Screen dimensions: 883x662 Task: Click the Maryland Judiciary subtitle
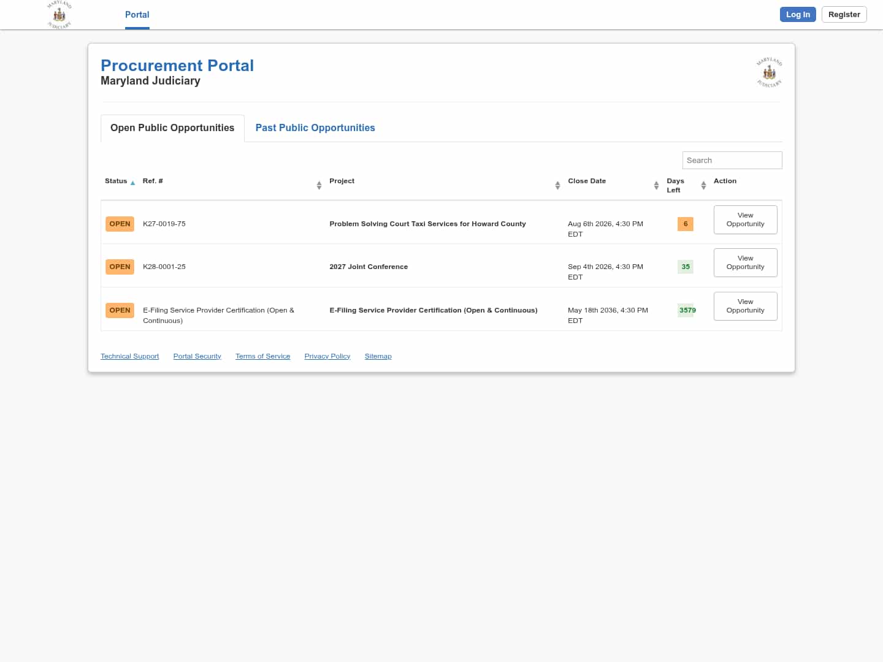150,81
